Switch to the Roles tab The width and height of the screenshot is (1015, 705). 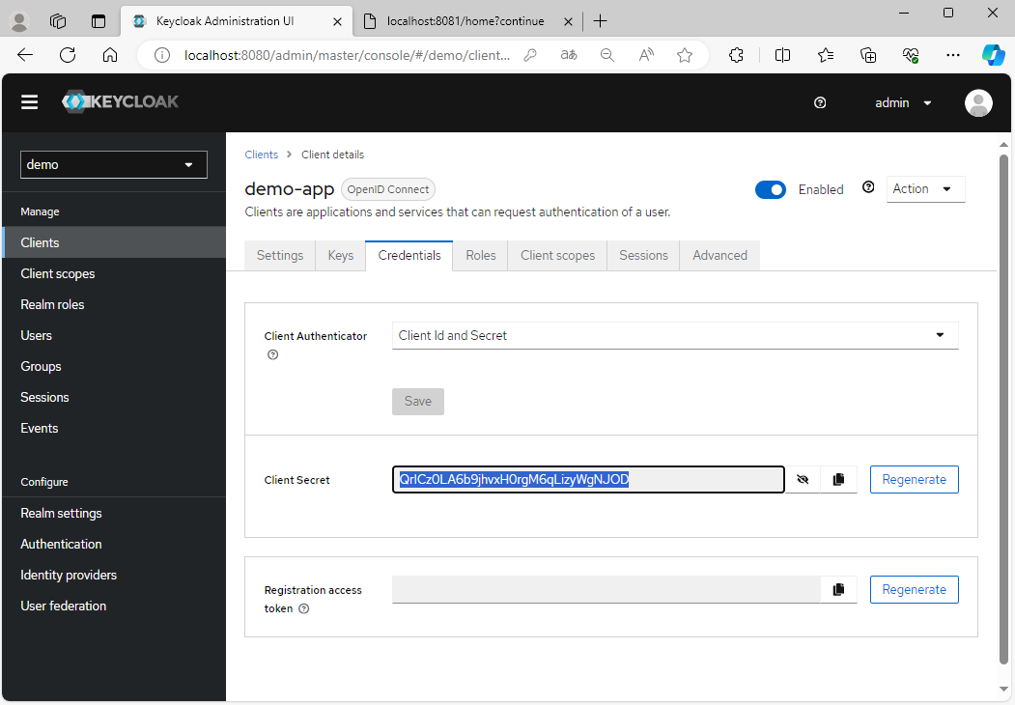(x=480, y=255)
